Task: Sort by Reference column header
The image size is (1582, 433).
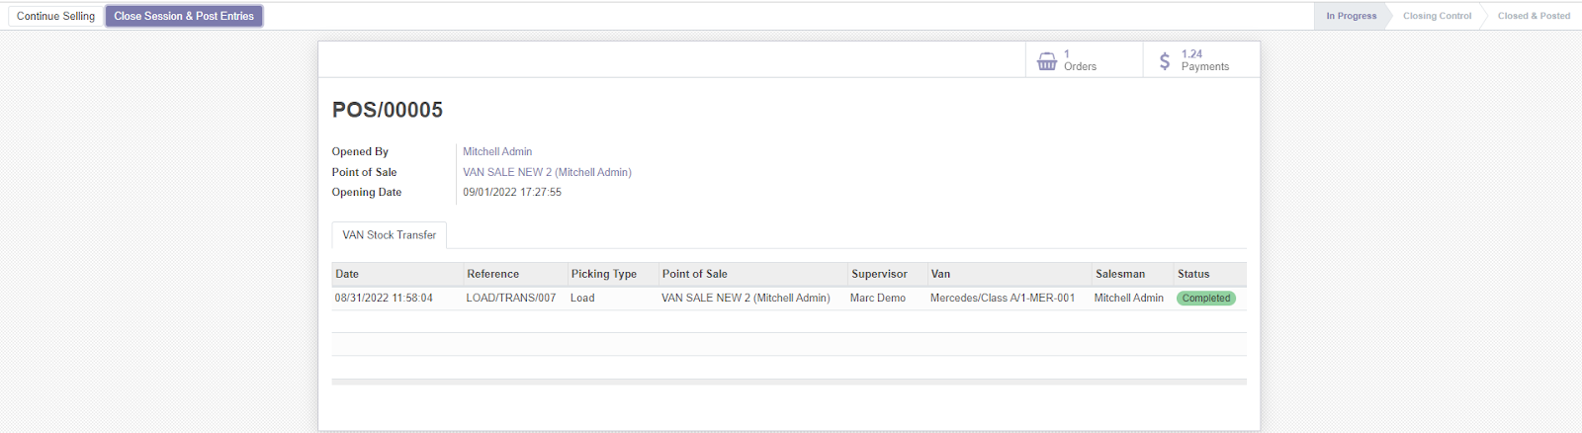Action: tap(492, 274)
